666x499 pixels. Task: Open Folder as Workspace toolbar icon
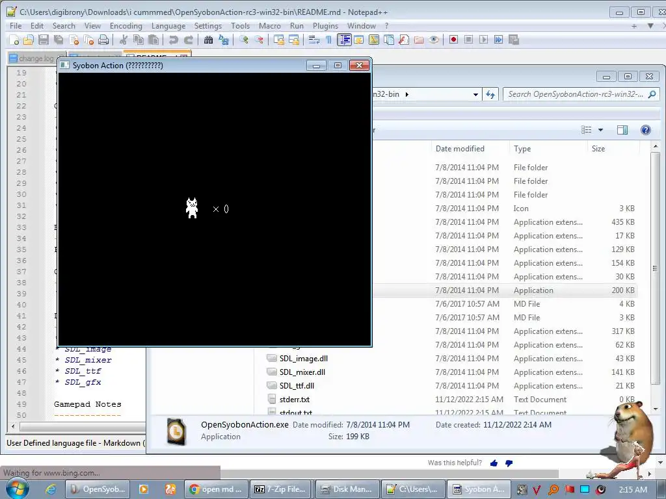[x=419, y=40]
